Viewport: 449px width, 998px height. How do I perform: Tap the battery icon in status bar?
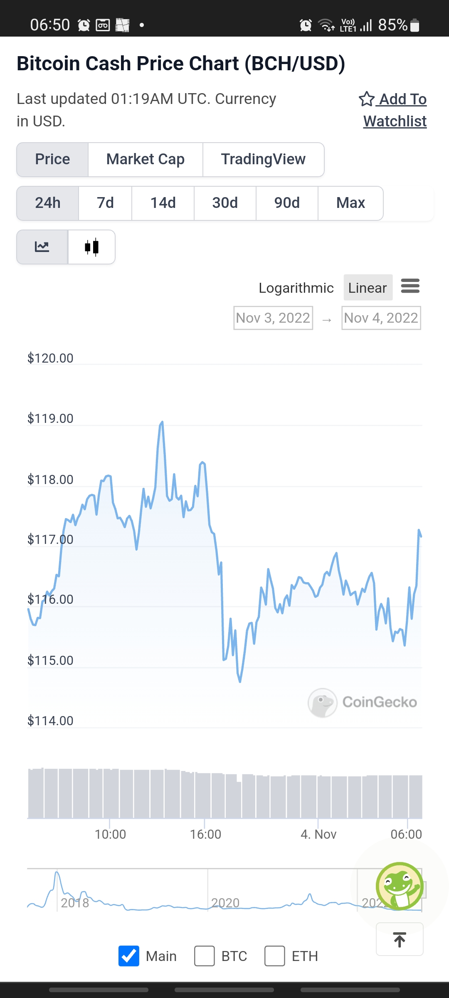pos(414,25)
